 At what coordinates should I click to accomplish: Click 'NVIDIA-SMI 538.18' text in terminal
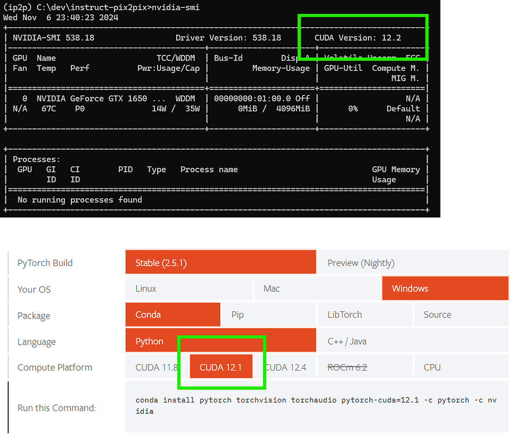(x=53, y=38)
